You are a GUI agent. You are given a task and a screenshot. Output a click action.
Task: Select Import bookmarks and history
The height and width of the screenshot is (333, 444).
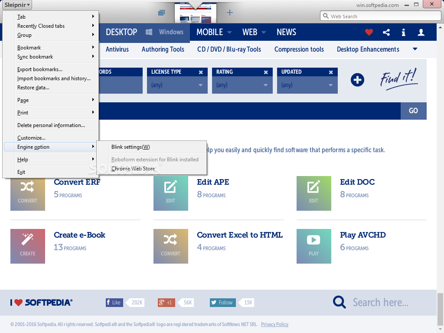click(50, 78)
